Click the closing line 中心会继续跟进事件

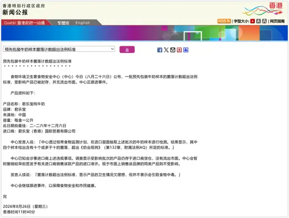(x=53, y=185)
